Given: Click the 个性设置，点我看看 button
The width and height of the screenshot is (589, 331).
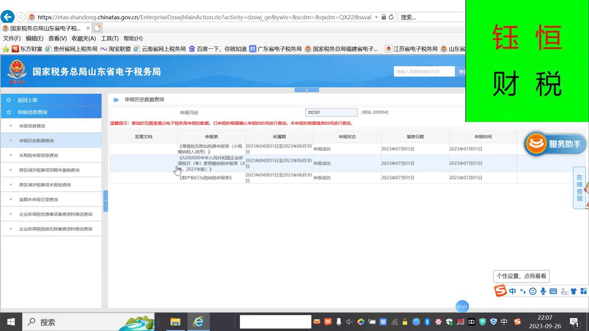Looking at the screenshot, I should coord(521,276).
